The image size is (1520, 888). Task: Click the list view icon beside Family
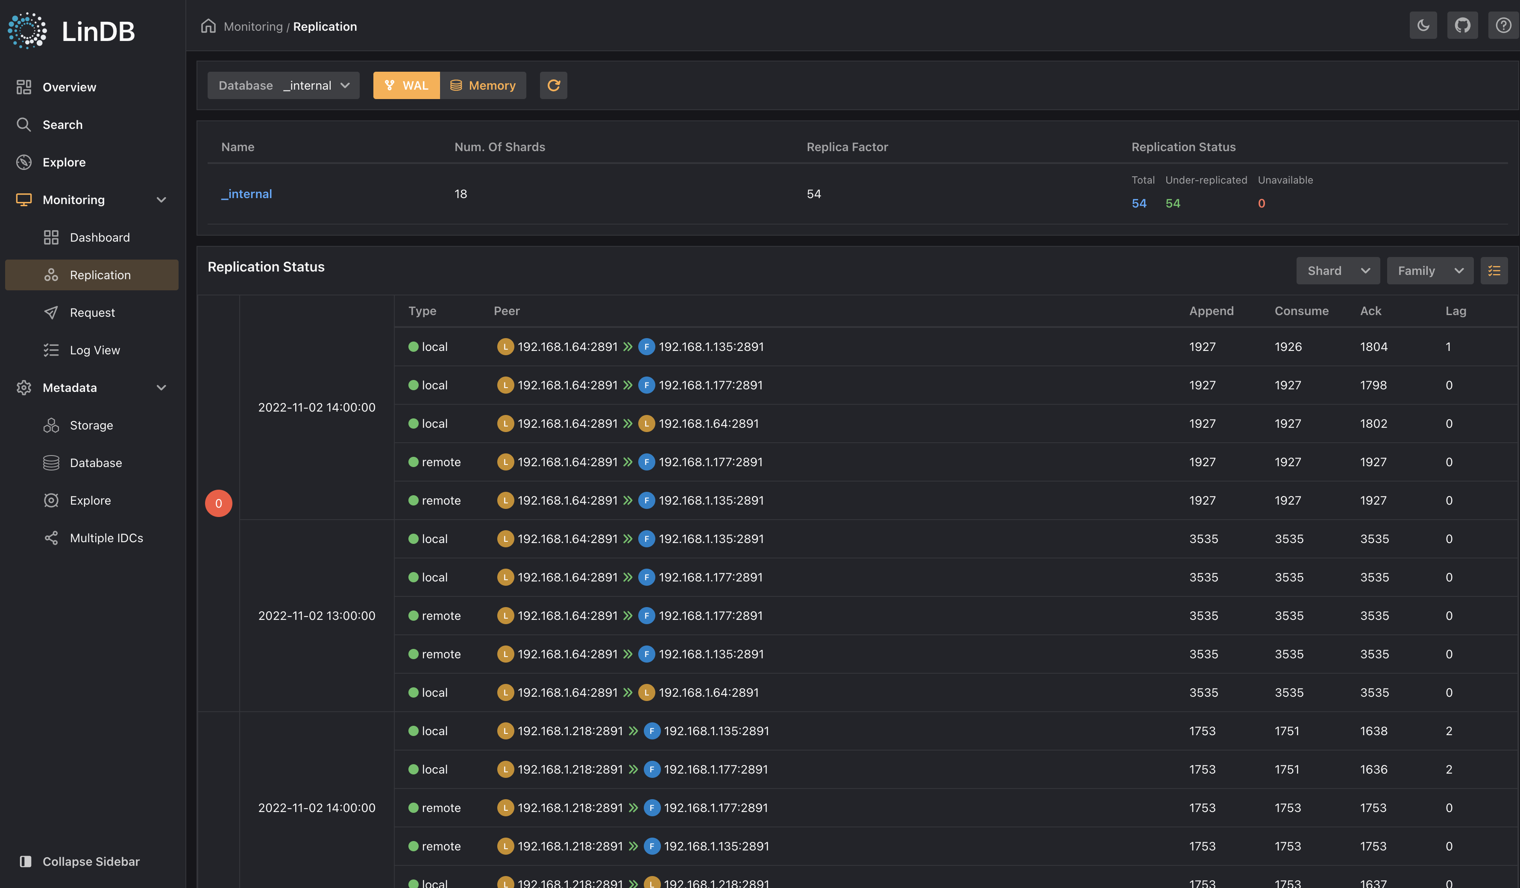1494,271
